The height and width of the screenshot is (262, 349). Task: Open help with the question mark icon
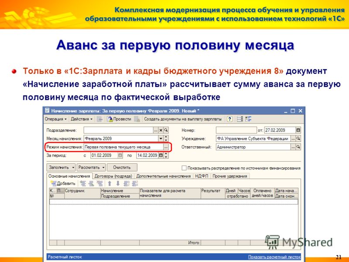(229, 119)
